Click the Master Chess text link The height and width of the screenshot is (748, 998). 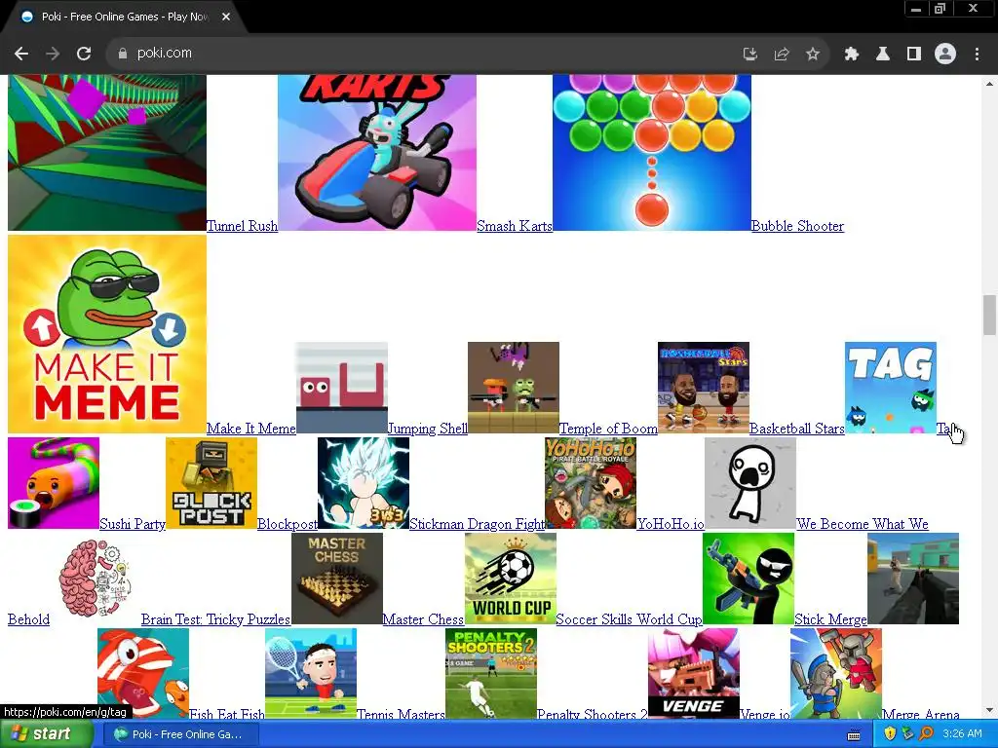423,619
